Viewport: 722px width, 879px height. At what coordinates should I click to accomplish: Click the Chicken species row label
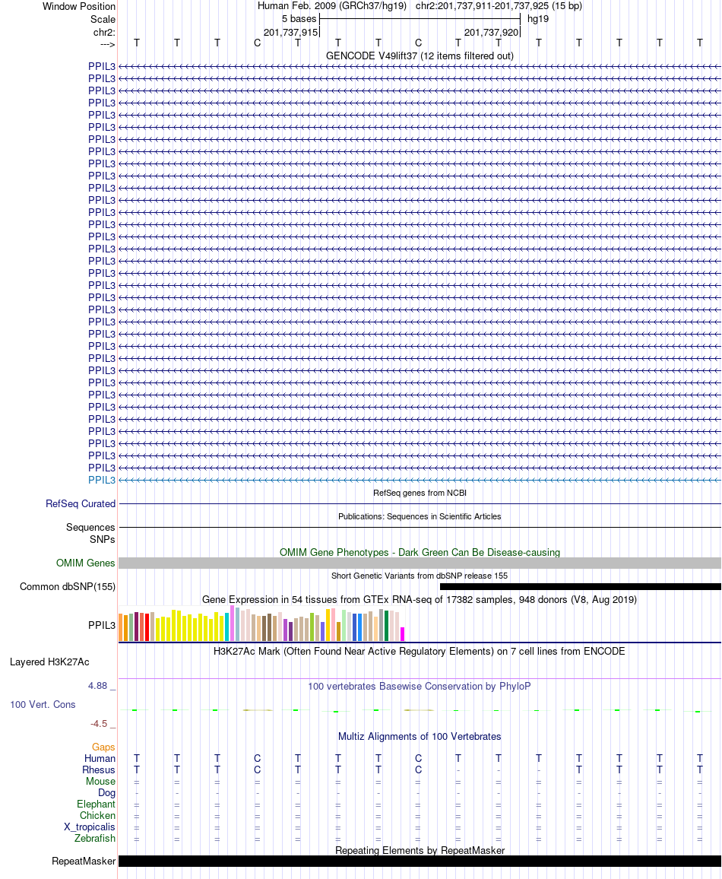[x=97, y=816]
